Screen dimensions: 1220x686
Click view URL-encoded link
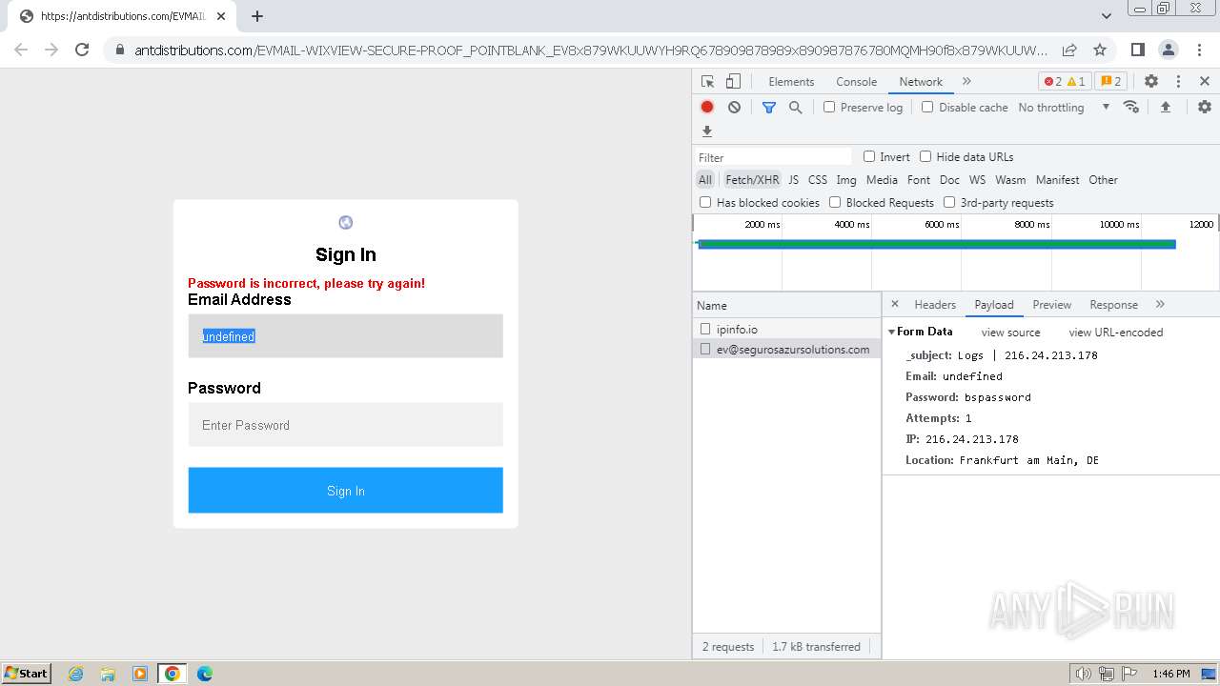click(x=1115, y=332)
